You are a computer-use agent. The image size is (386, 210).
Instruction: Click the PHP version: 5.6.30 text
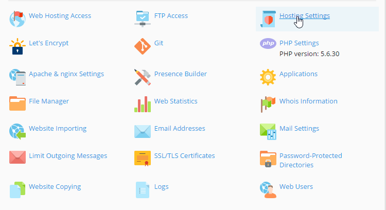coord(309,54)
